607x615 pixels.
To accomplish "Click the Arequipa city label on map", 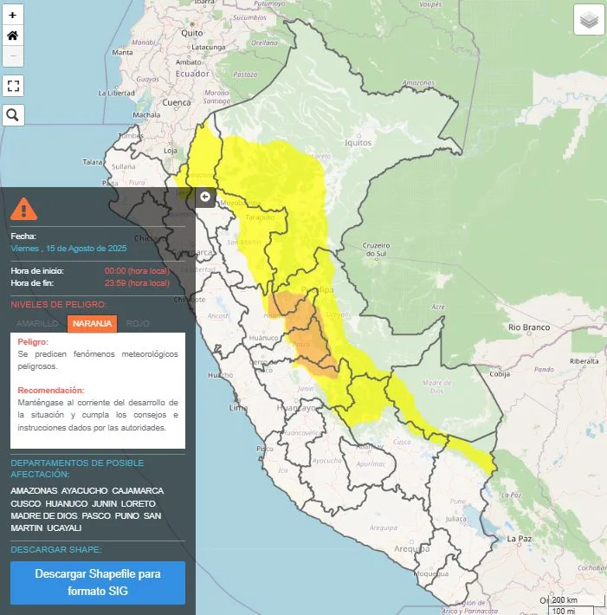I will tap(411, 548).
